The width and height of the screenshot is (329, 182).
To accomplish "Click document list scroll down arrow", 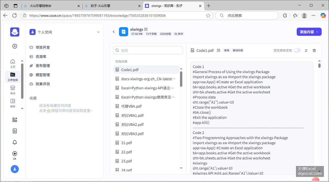I will pos(181,168).
